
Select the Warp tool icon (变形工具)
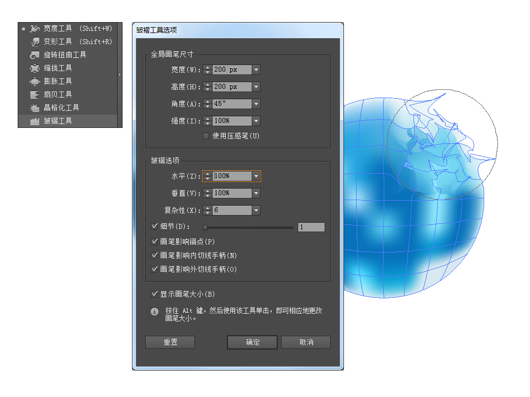35,41
